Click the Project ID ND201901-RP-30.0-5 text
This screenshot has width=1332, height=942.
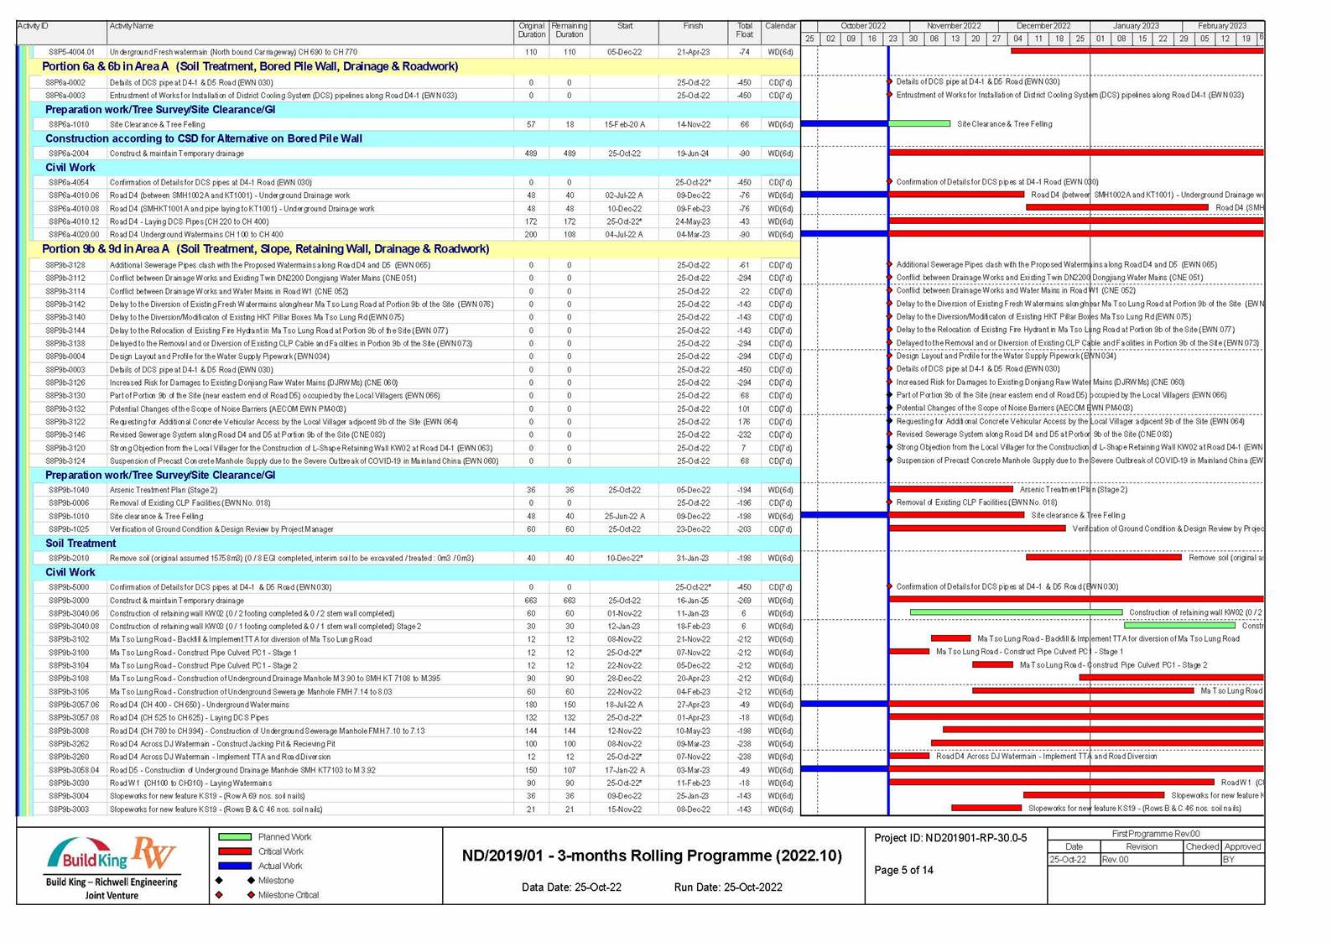(950, 838)
